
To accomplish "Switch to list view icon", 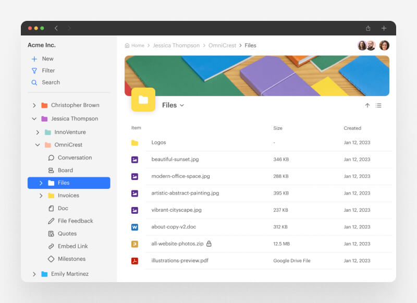I will coord(378,106).
